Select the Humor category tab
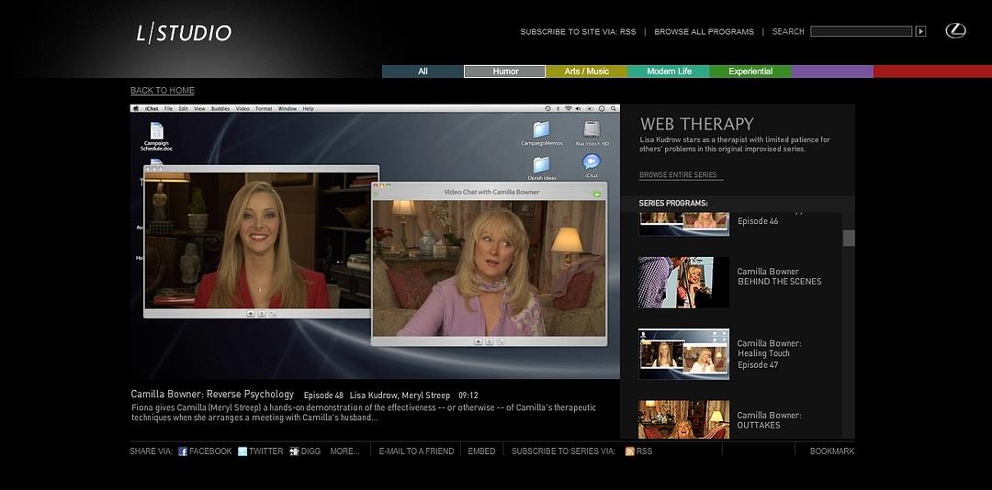992x490 pixels. (504, 72)
